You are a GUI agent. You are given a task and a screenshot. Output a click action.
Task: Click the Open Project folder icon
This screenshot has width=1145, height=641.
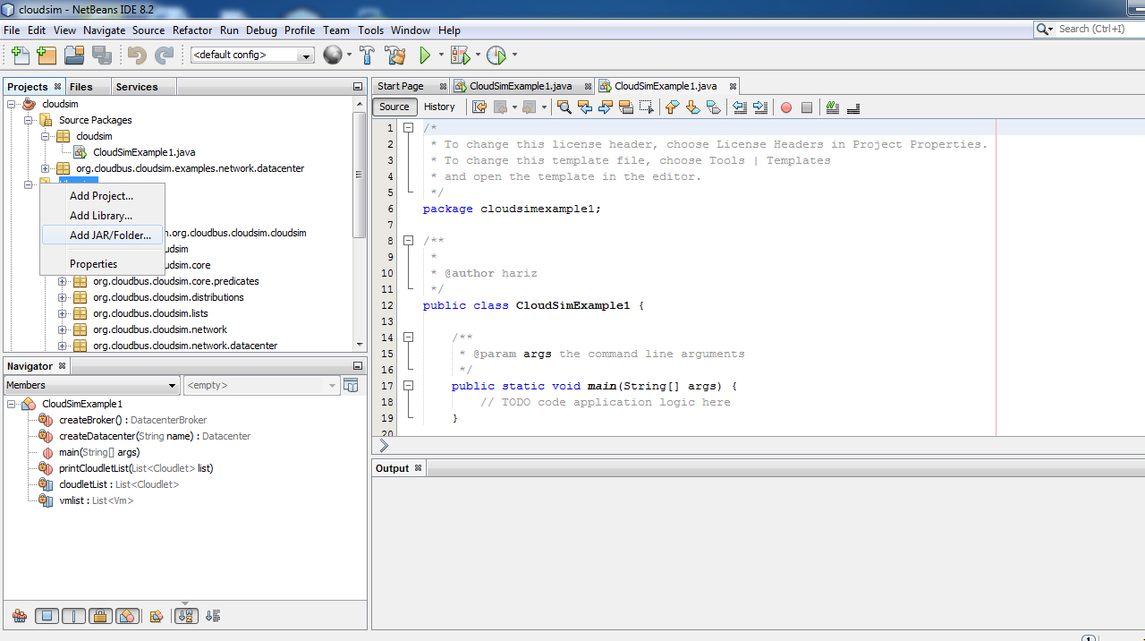(74, 56)
